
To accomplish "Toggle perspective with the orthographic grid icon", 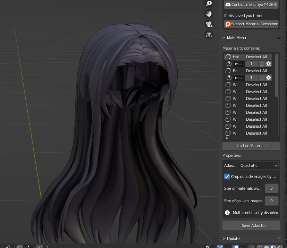I will tap(209, 34).
